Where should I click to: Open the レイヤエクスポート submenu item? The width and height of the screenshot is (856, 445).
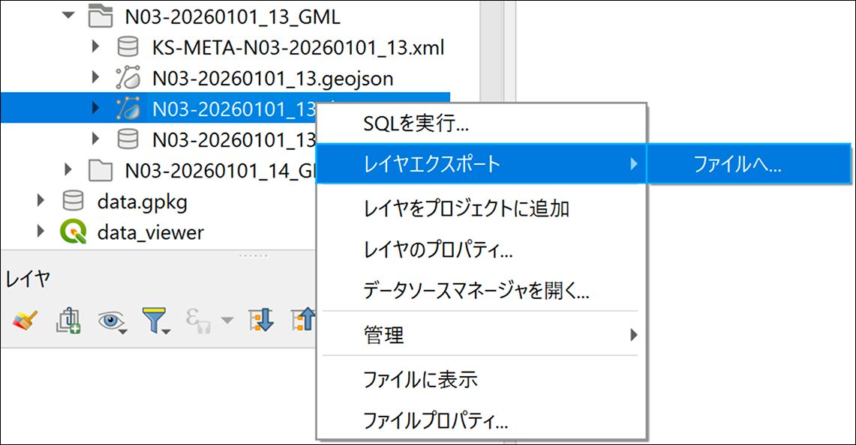[482, 163]
